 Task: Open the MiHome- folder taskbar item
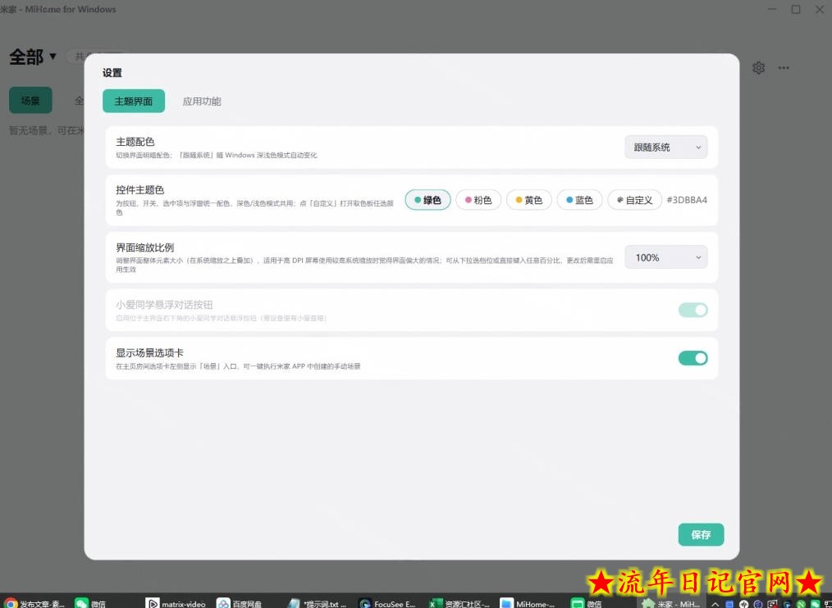pyautogui.click(x=528, y=603)
